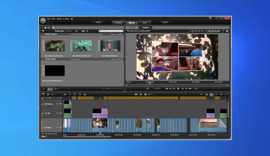
Task: Open the E-Store menu
Action: pyautogui.click(x=66, y=19)
